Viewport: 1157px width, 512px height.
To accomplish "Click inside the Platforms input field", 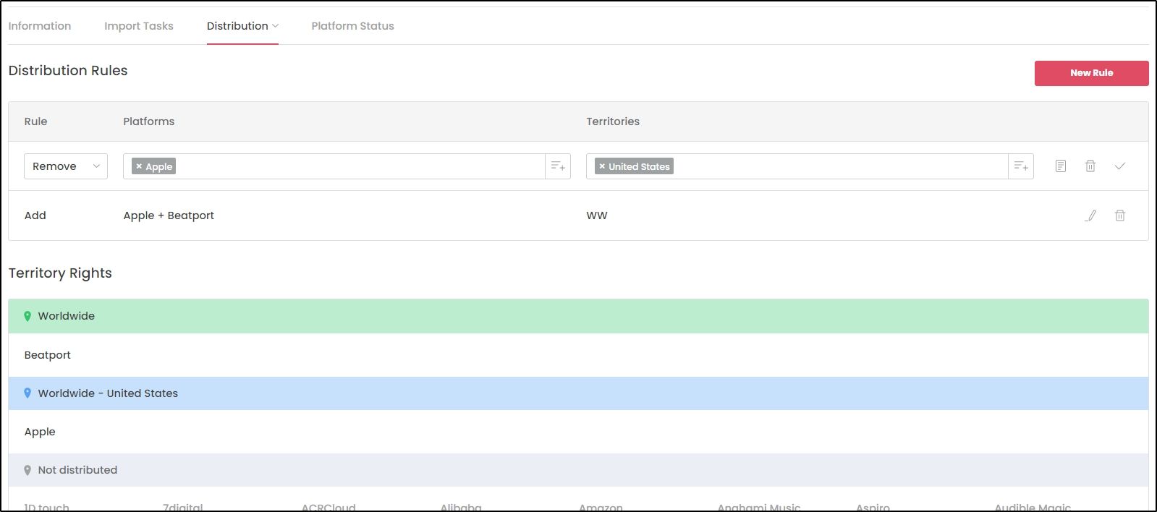I will coord(360,166).
